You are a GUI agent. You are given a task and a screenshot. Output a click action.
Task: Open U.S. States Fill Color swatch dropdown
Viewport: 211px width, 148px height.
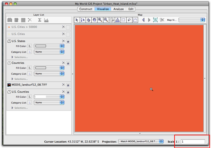[49, 46]
